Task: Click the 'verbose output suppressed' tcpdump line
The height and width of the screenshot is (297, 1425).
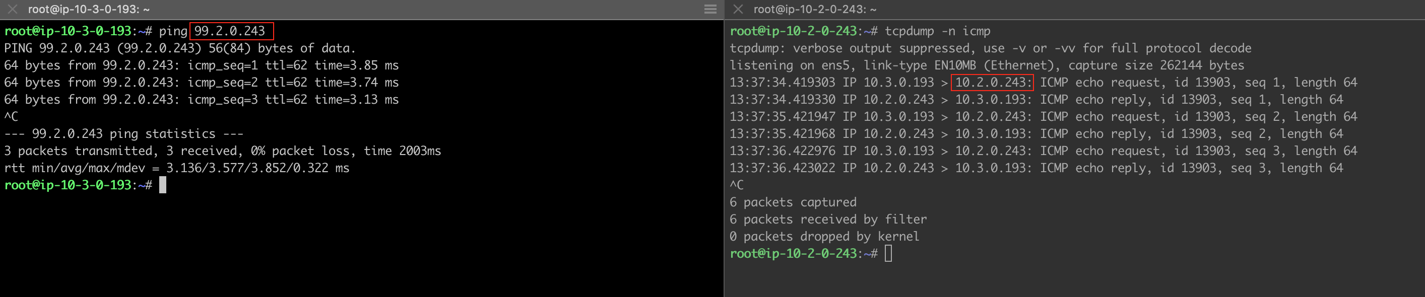Action: click(x=990, y=48)
